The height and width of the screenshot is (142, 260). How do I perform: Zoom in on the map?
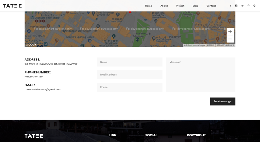(230, 32)
